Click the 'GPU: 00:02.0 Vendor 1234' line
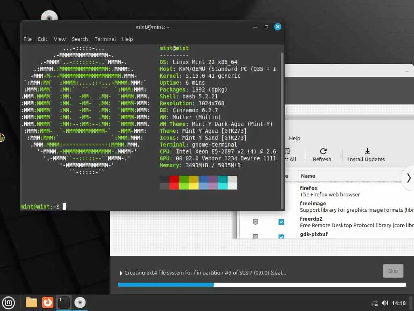The height and width of the screenshot is (311, 414). tap(218, 158)
